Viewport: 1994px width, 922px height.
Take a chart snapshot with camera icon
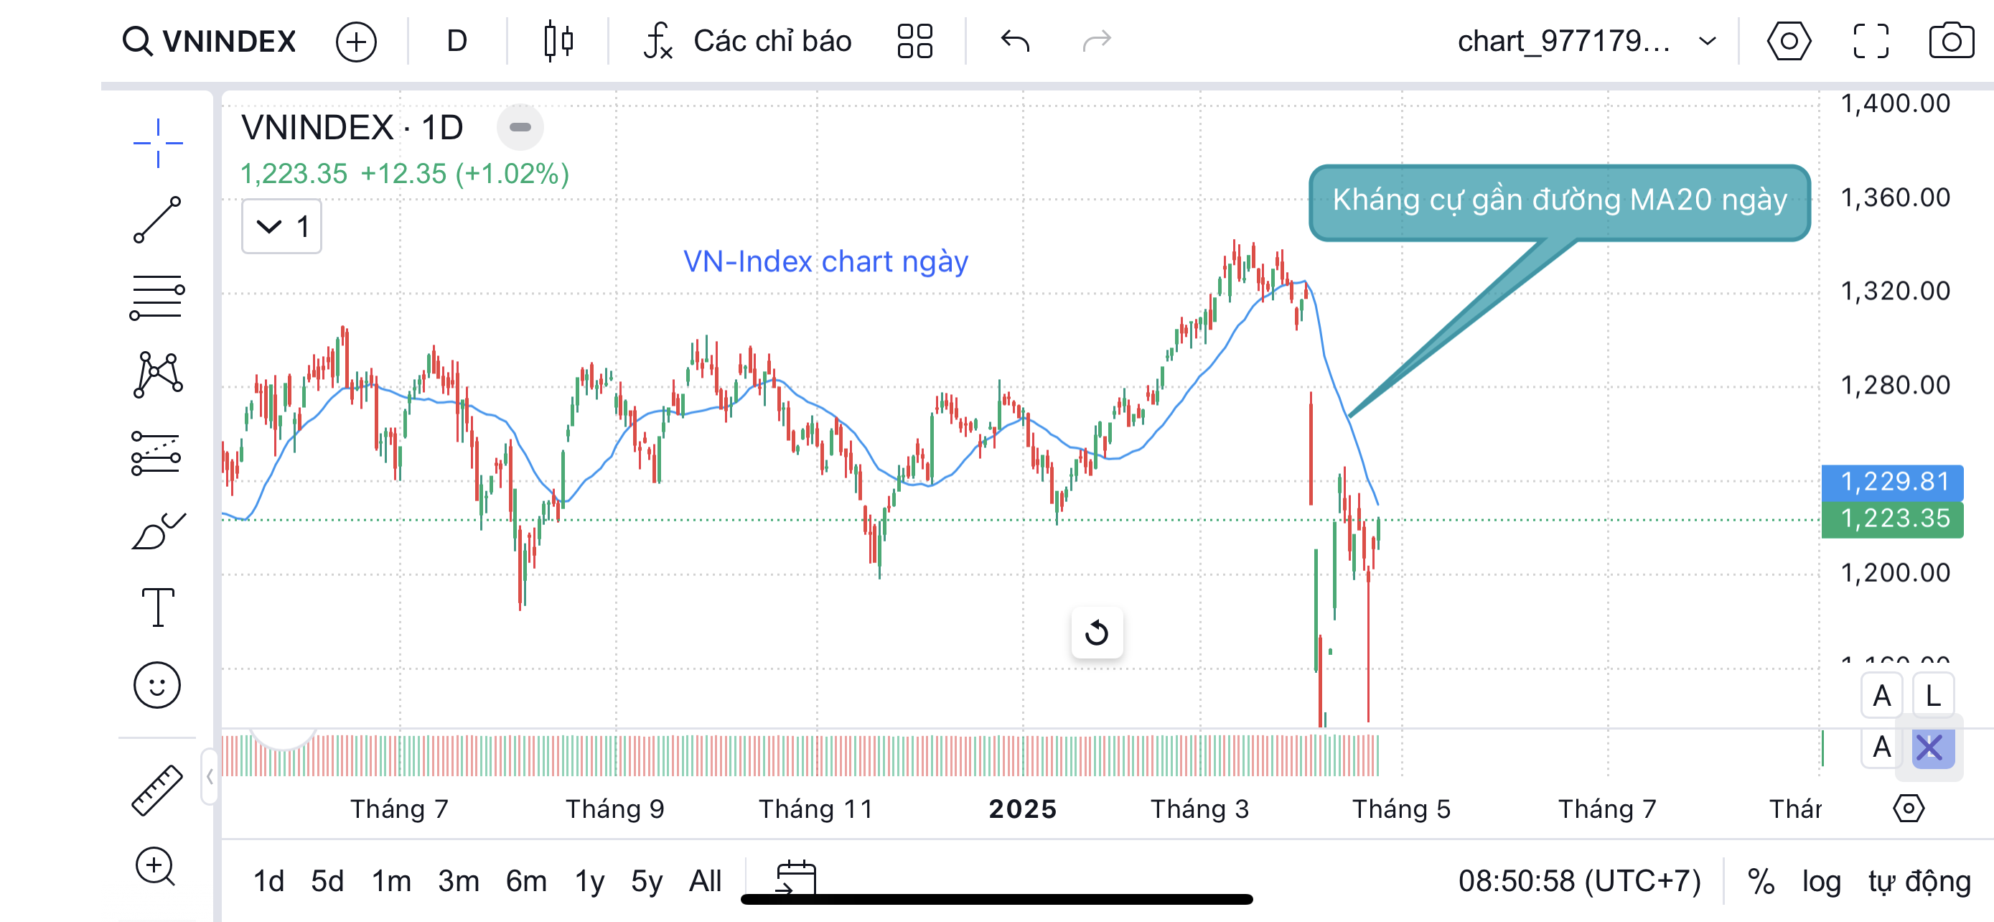click(1950, 41)
